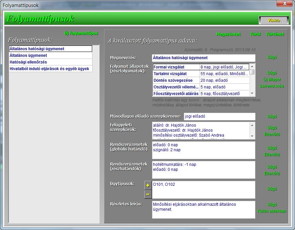Open the Történet history link
Image resolution: width=295 pixels, height=230 pixels.
tap(275, 34)
